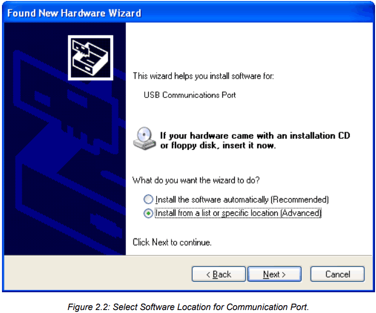The height and width of the screenshot is (313, 376).
Task: Click the word Recommended in first option
Action: [x=300, y=199]
